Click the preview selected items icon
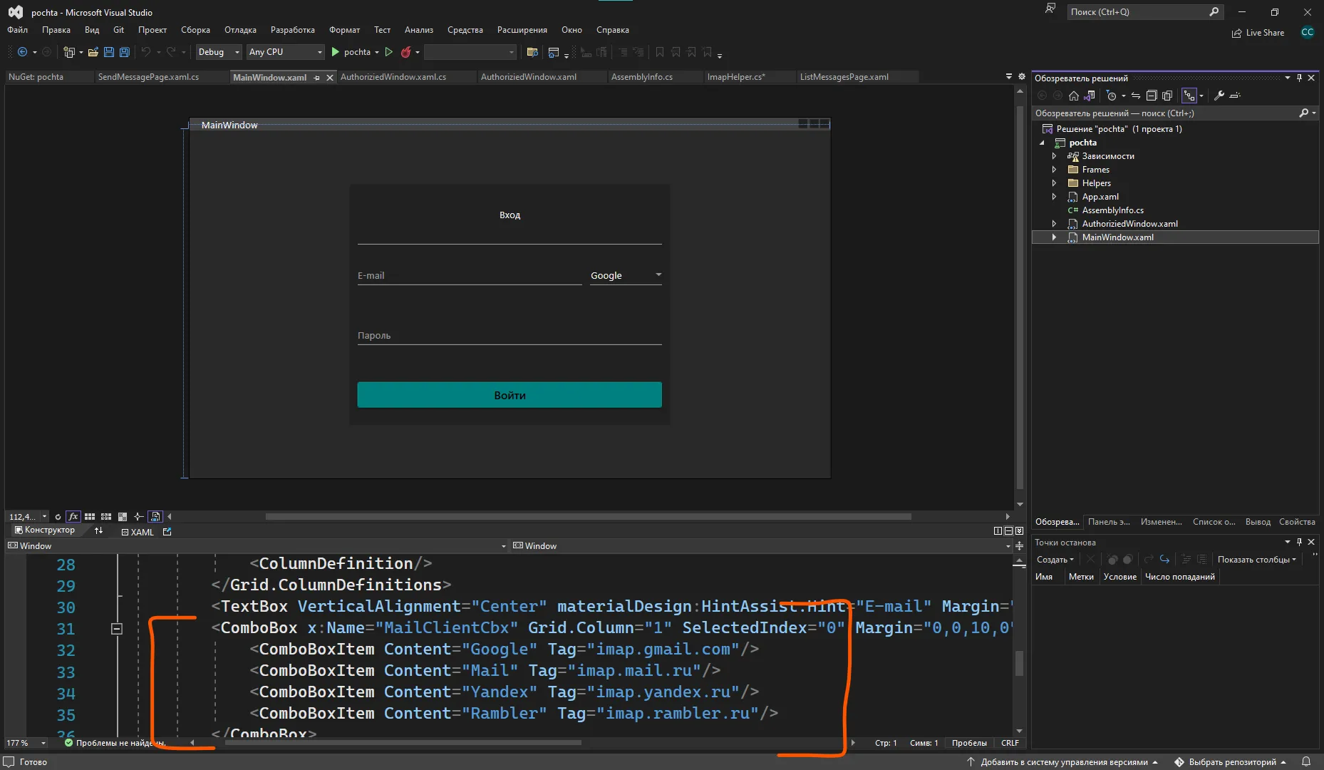This screenshot has width=1324, height=770. [x=1236, y=96]
